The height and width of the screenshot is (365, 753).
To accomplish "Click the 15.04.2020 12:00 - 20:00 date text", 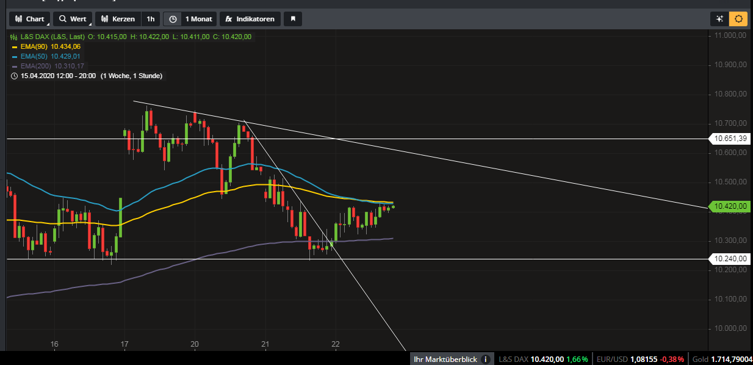I will 59,76.
